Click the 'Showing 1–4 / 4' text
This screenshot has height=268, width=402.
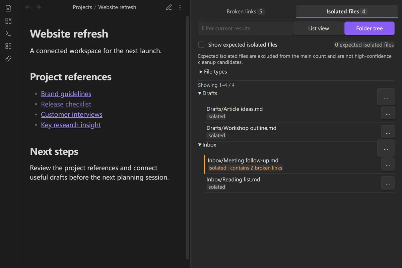(x=216, y=85)
